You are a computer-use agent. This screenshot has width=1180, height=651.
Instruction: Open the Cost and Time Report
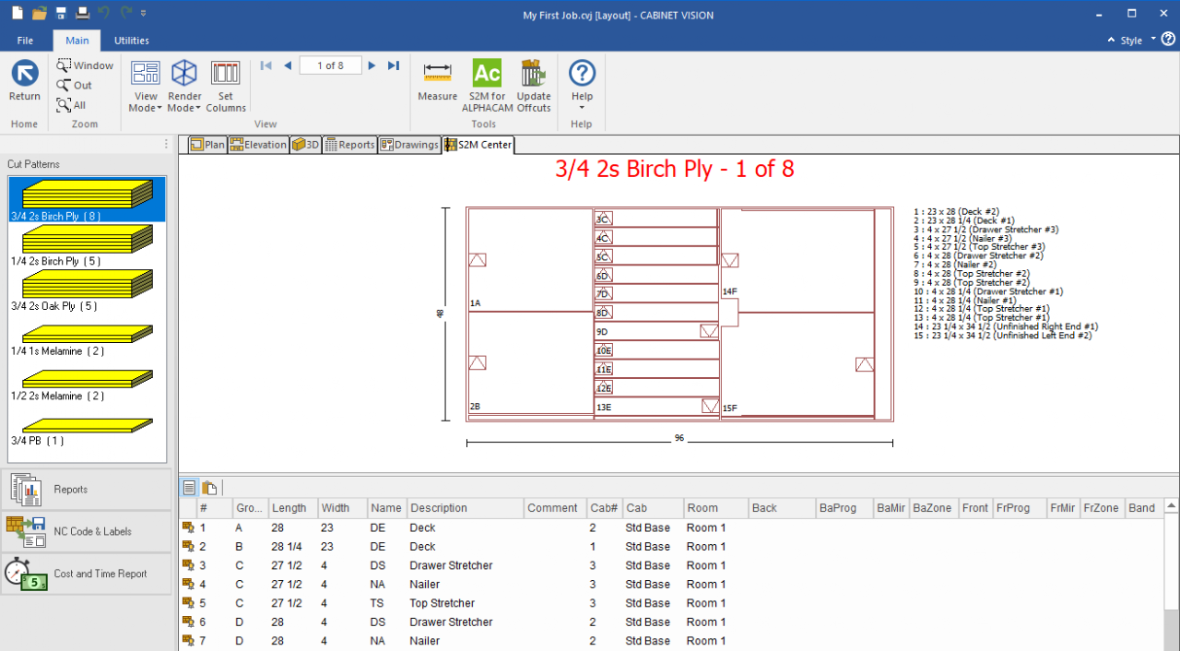(86, 574)
